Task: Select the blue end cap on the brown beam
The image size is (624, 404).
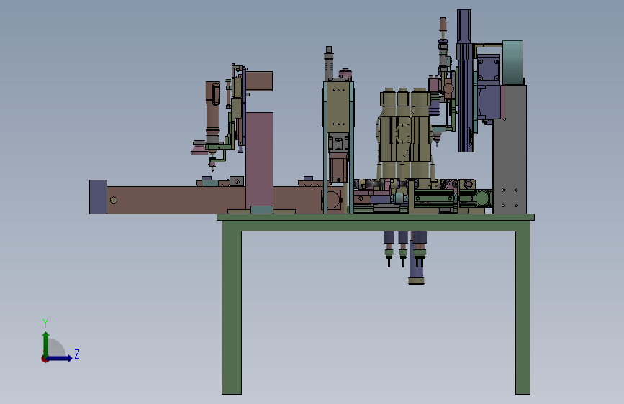Action: (x=98, y=197)
